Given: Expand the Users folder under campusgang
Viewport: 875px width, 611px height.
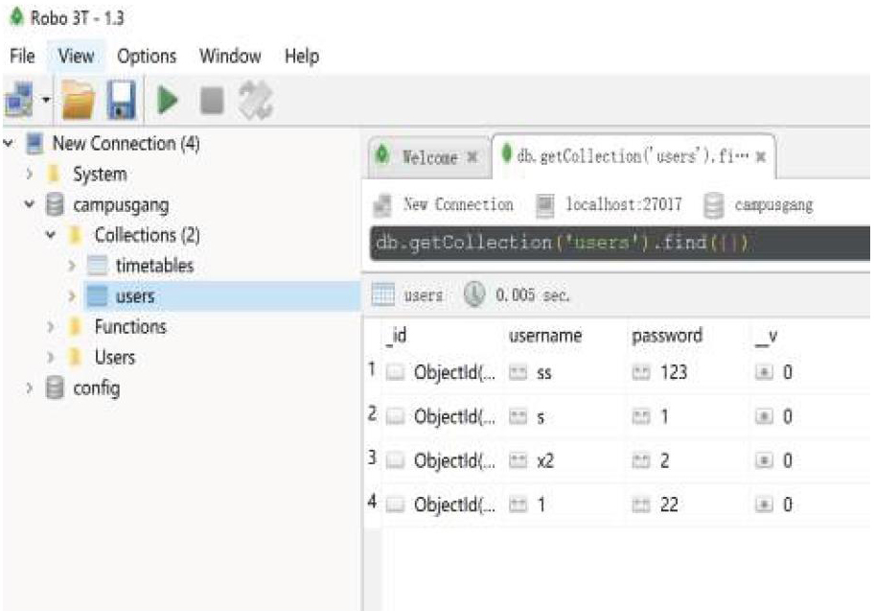Looking at the screenshot, I should coord(51,357).
